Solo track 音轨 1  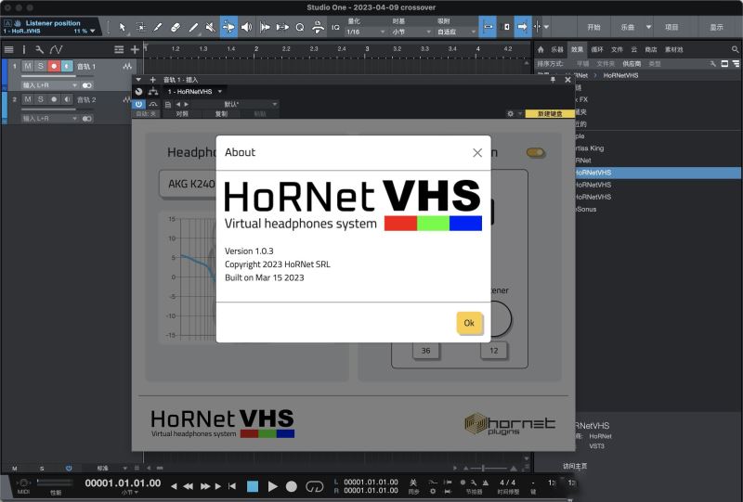41,66
